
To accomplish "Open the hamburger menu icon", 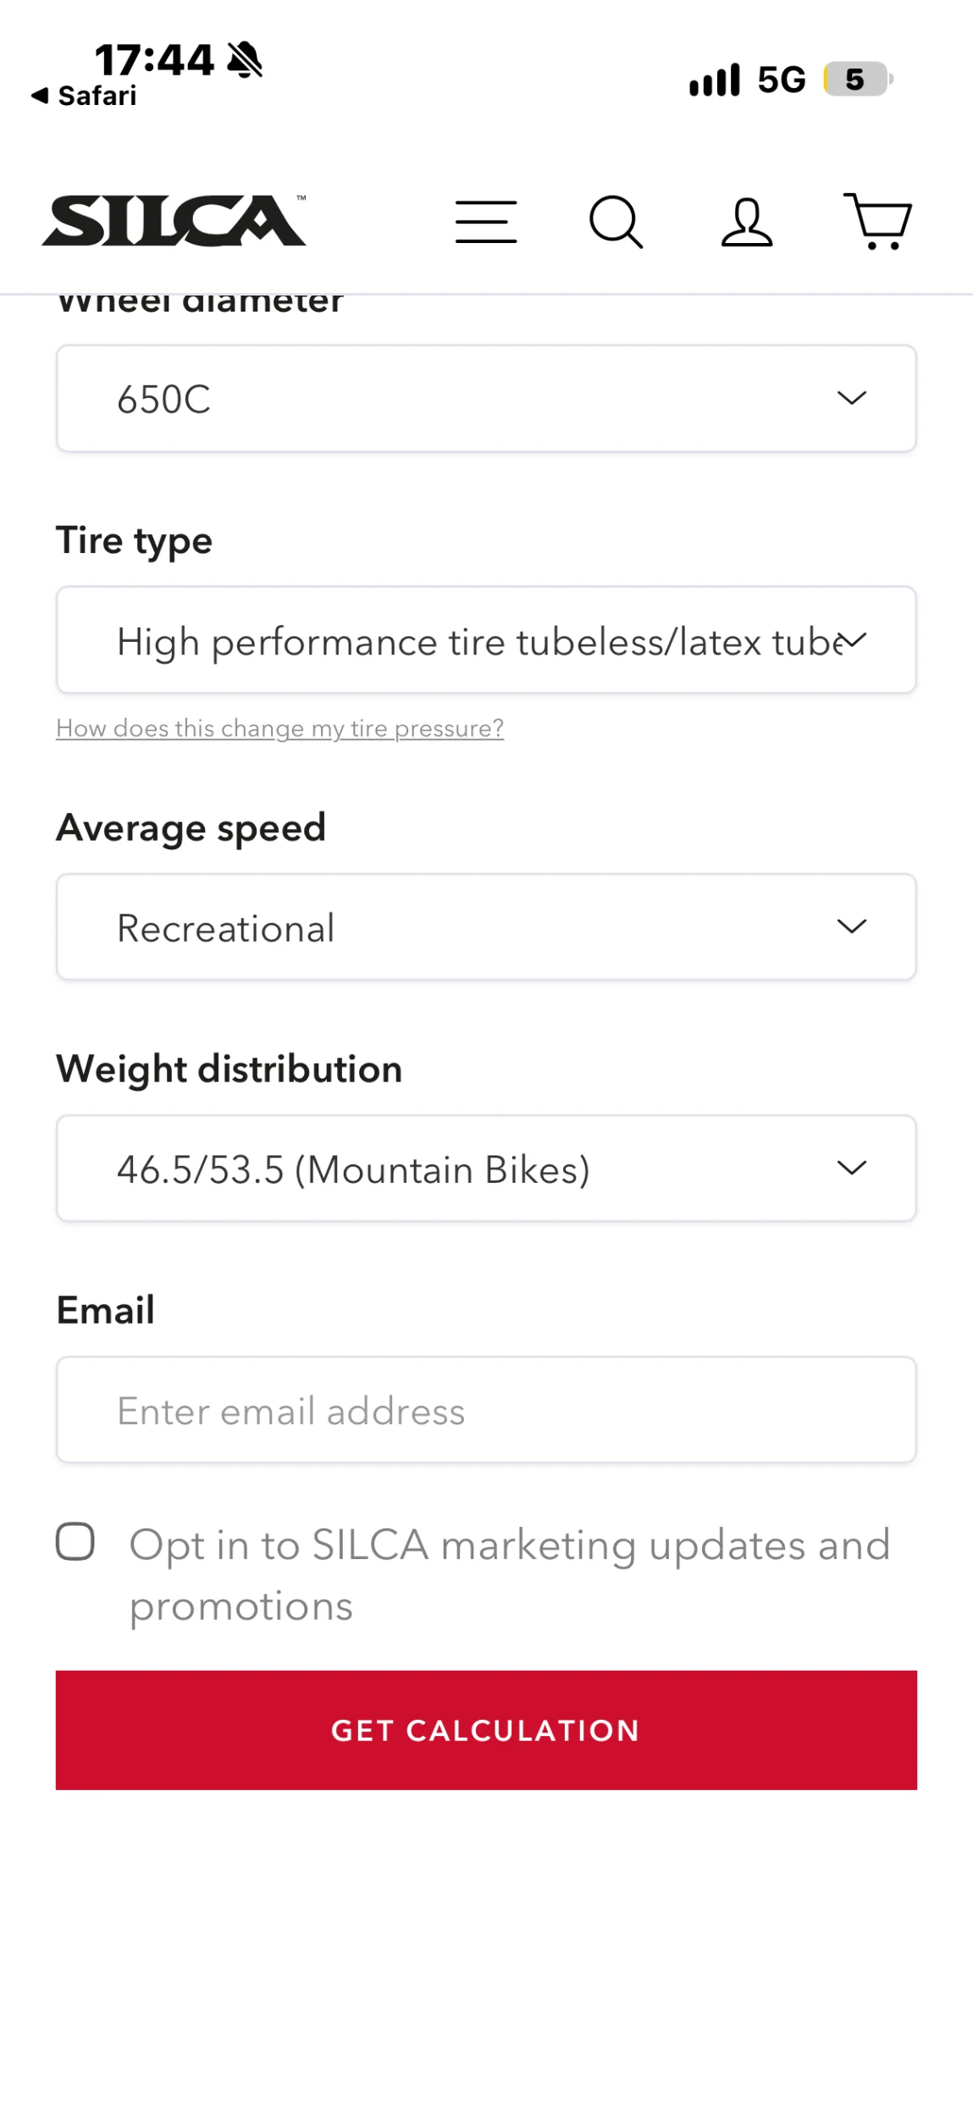I will click(x=486, y=222).
